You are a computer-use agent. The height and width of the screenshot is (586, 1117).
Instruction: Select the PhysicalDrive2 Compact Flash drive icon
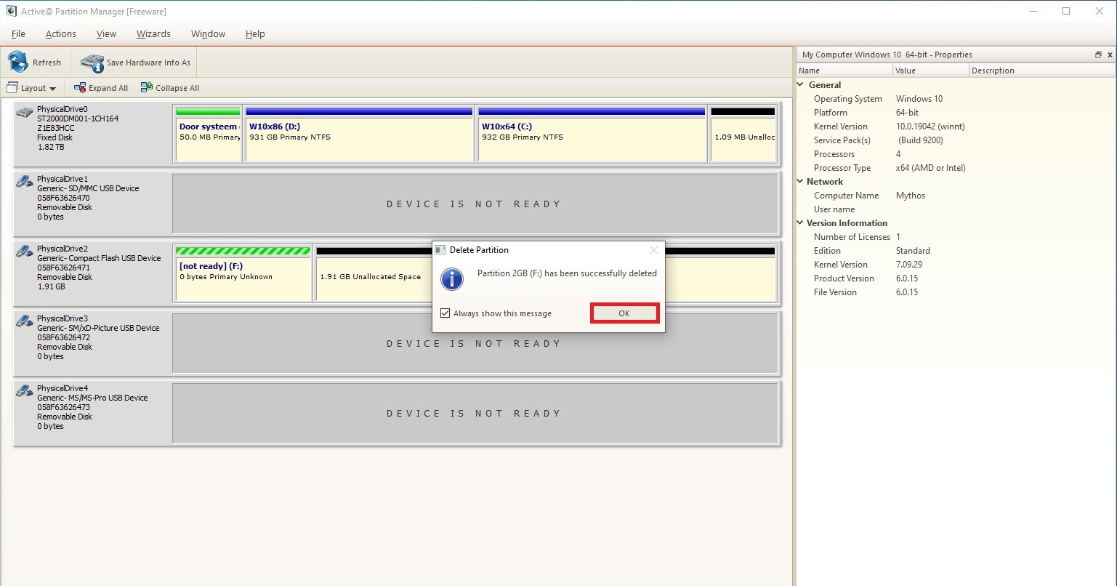click(25, 252)
